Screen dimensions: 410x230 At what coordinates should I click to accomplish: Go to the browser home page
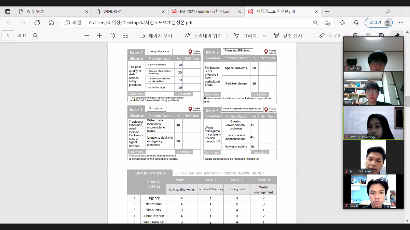[x=51, y=23]
